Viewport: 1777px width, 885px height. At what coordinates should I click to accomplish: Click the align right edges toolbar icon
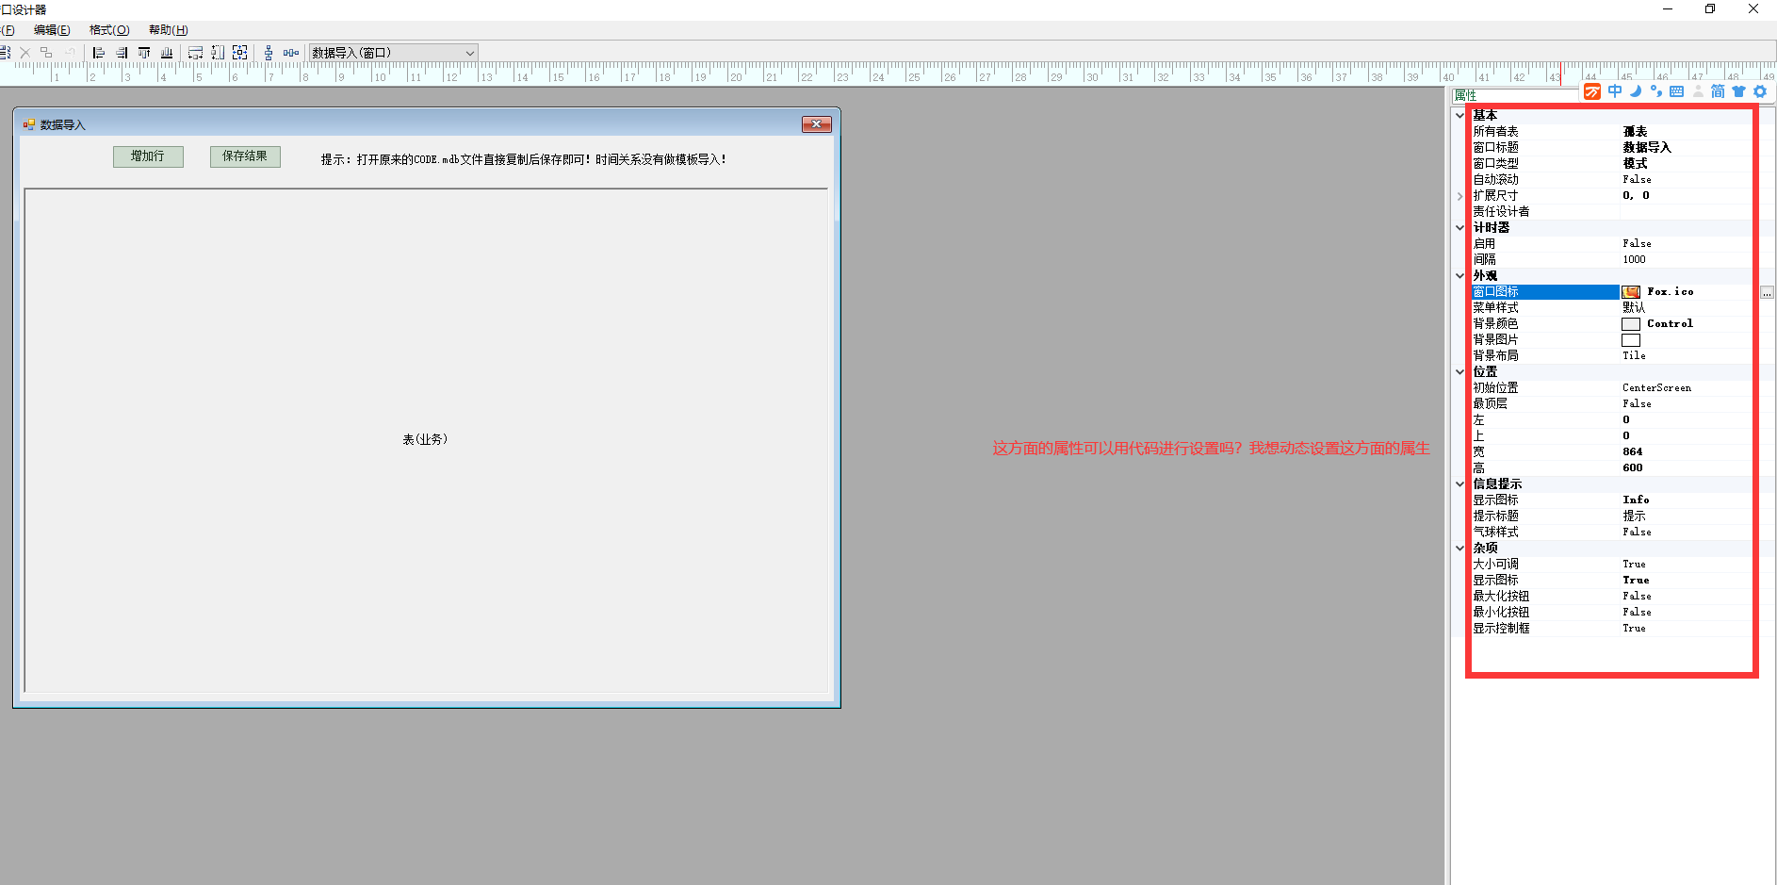pyautogui.click(x=122, y=53)
